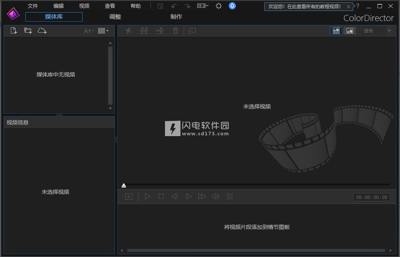Select the 媒体库 tab
Viewport: 400px width, 257px height.
(x=54, y=17)
